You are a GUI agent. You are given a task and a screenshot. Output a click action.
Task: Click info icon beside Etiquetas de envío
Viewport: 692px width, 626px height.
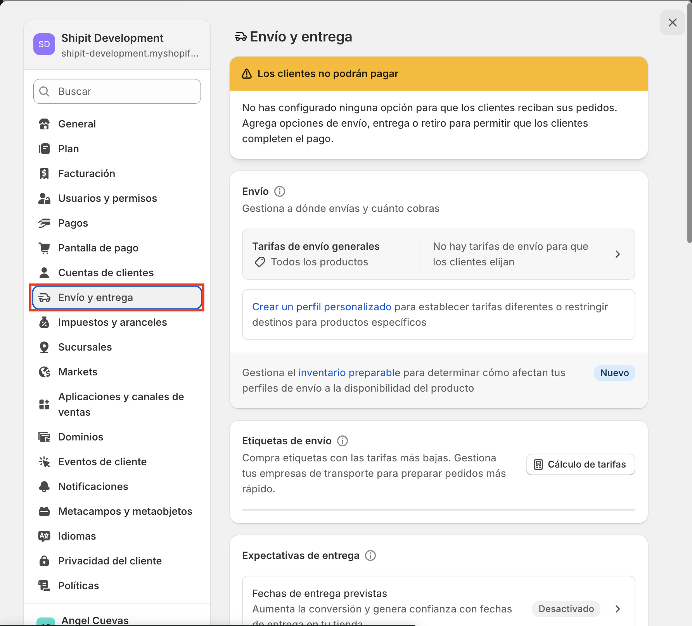[342, 441]
